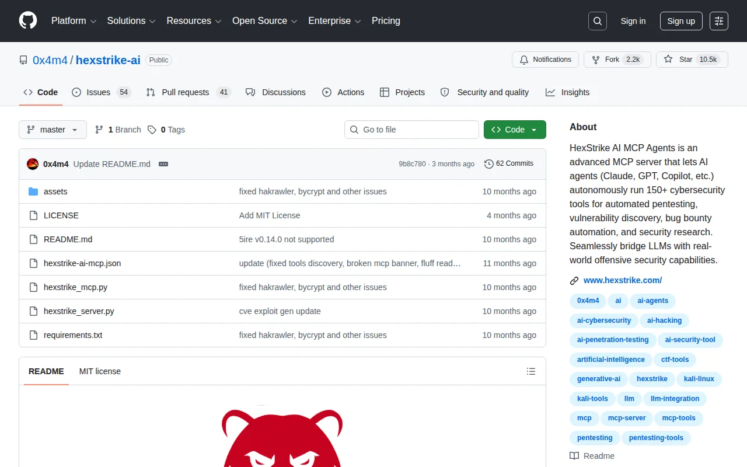Click the link icon beside www.hexstrike.com

tap(574, 281)
